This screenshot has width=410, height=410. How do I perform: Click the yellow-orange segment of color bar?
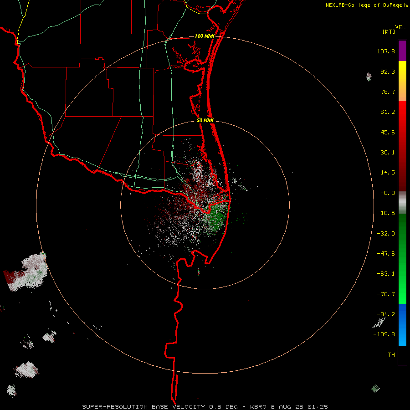(402, 81)
